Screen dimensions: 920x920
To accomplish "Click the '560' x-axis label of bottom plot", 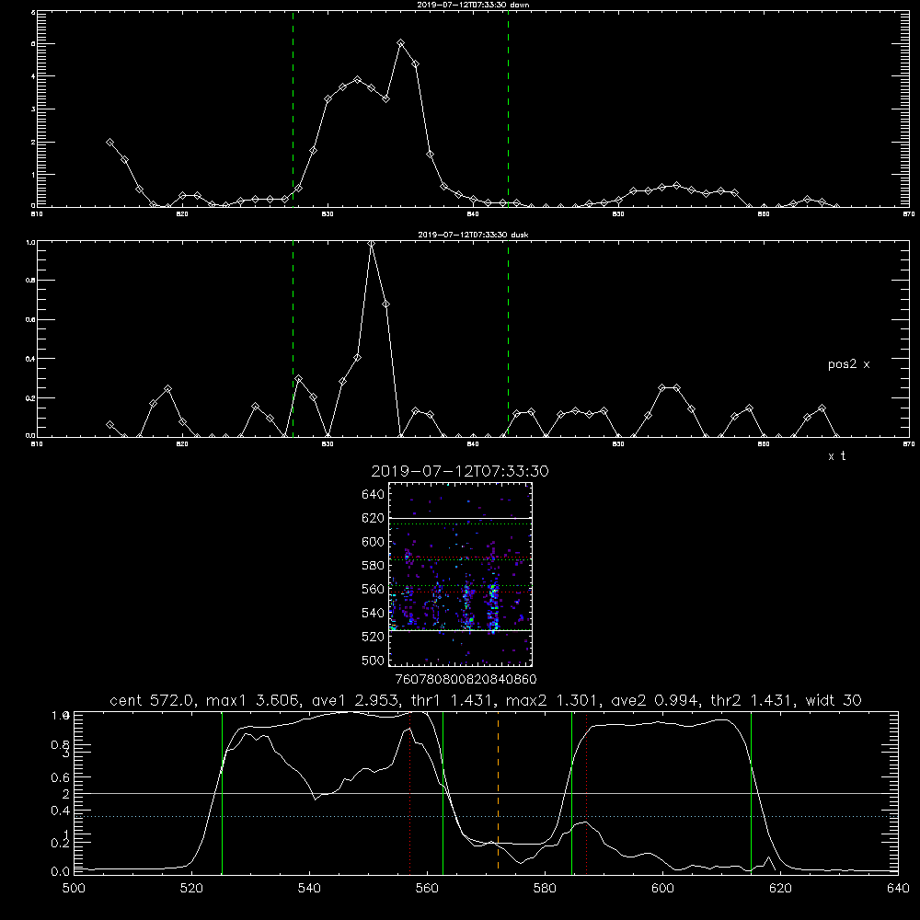I will tap(427, 889).
